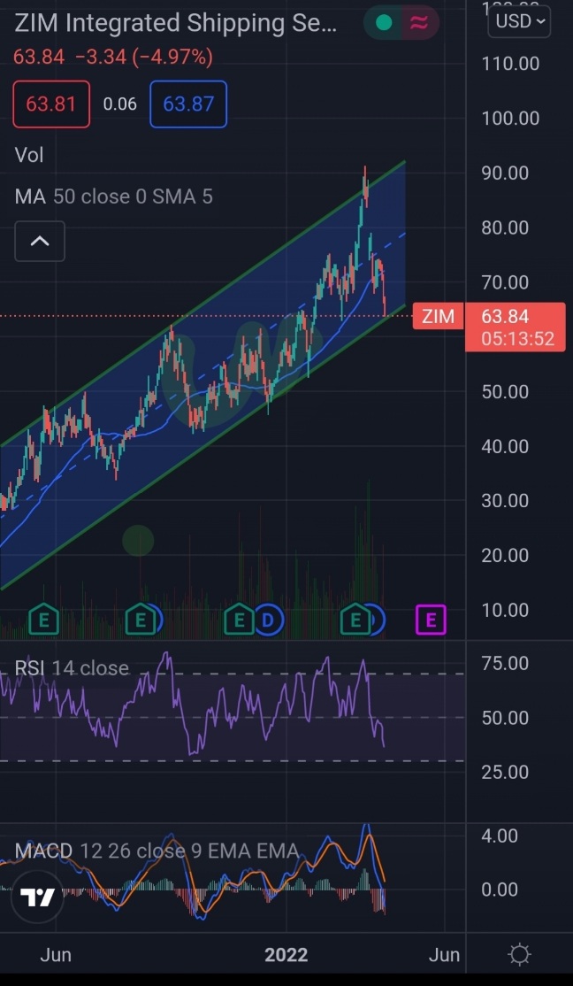The image size is (573, 986).
Task: Tap the purple upcoming earnings marker
Action: [431, 620]
